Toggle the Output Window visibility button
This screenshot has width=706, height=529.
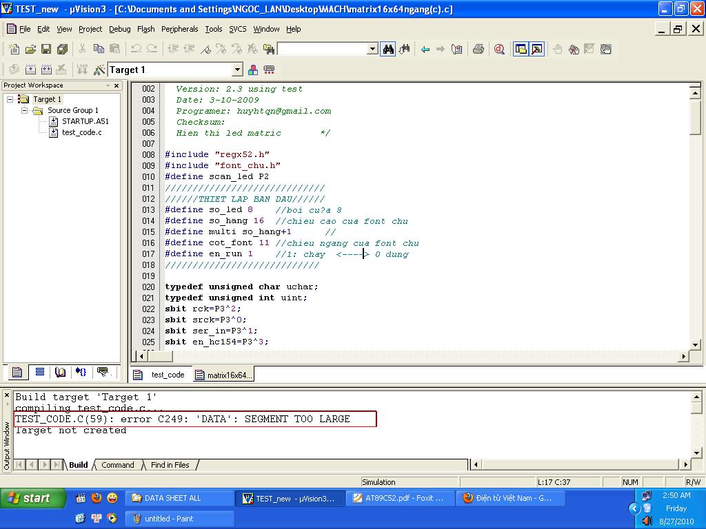pos(536,49)
